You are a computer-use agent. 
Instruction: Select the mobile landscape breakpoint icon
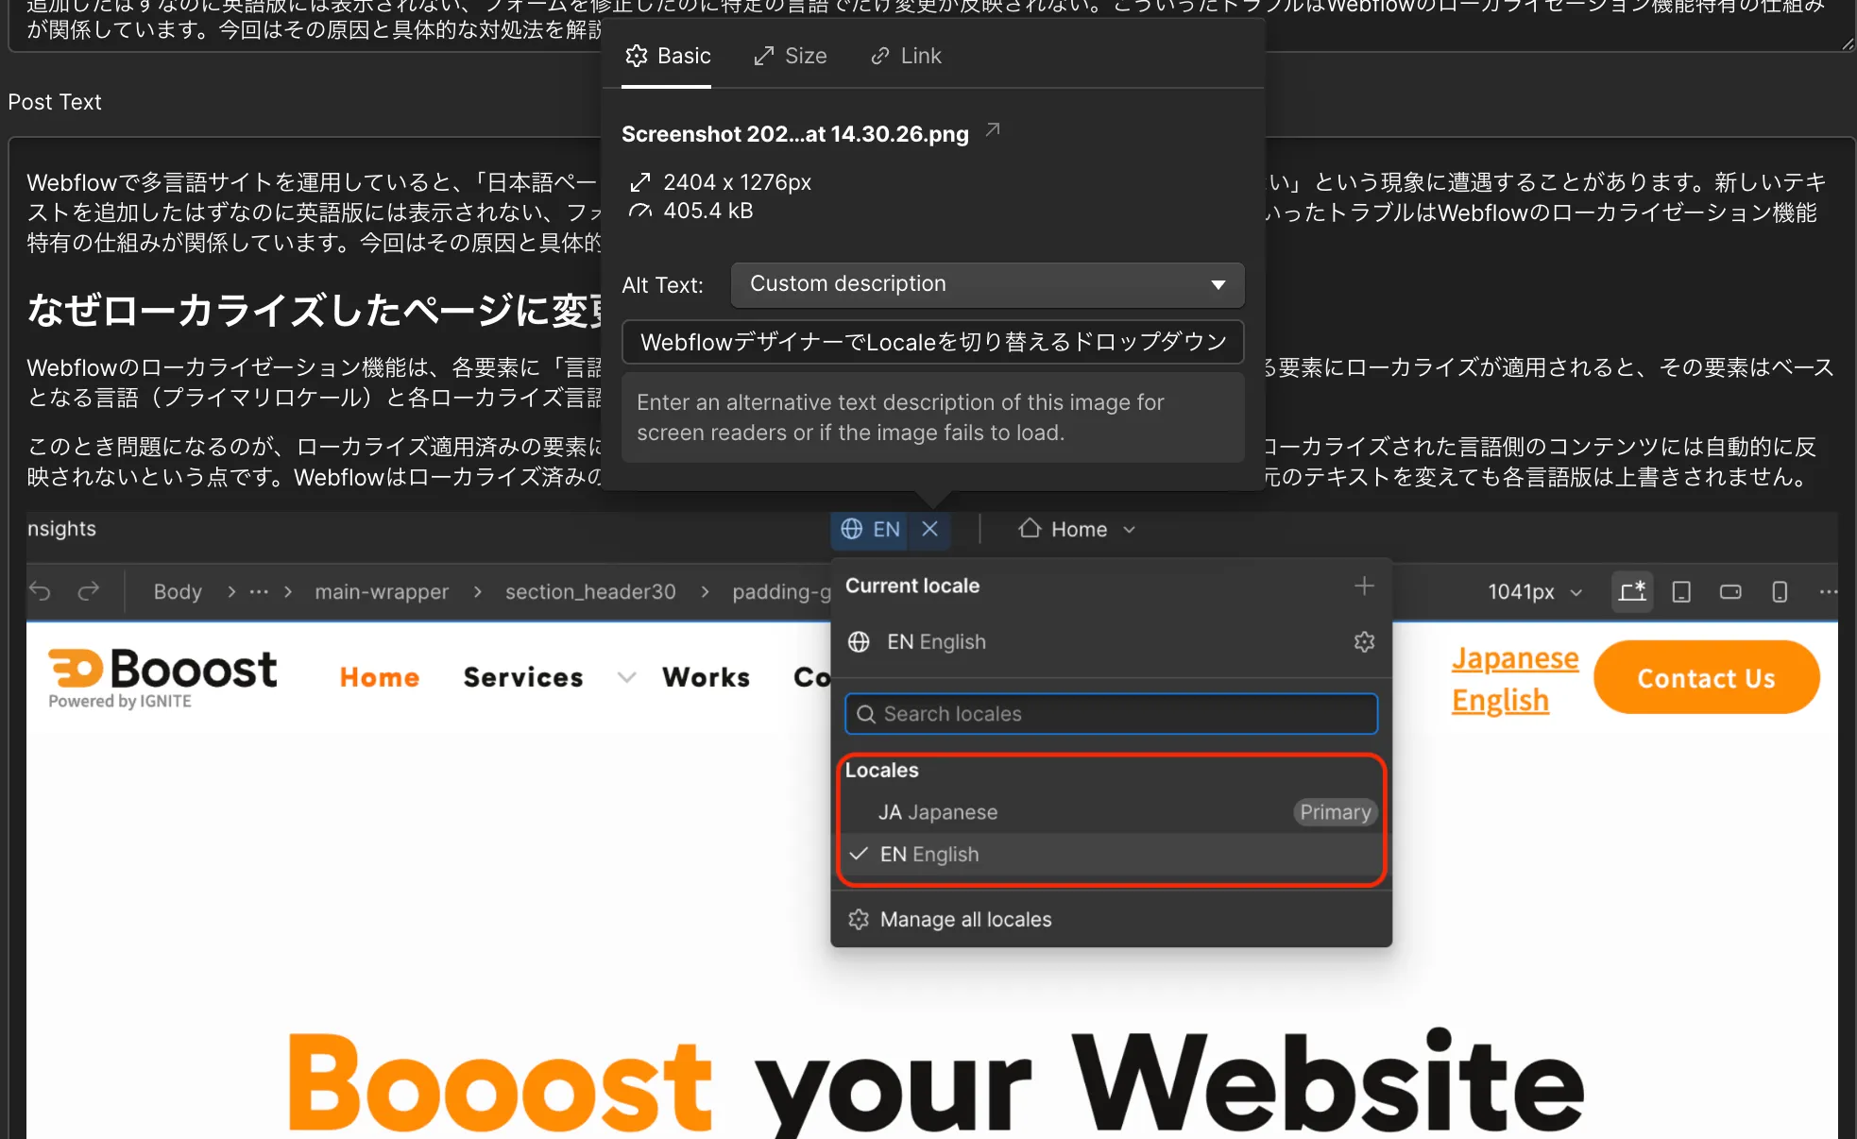1730,592
